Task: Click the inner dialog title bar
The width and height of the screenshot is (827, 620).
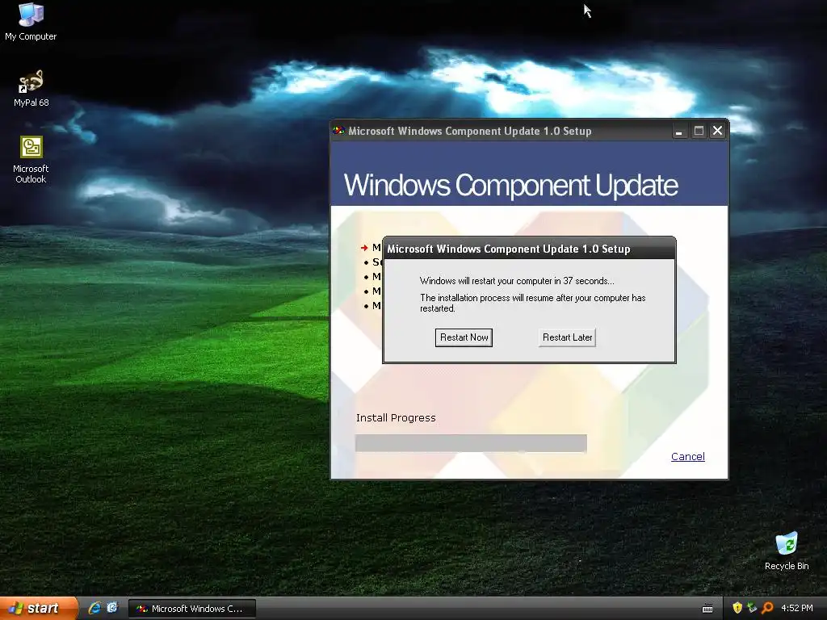Action: [x=529, y=249]
